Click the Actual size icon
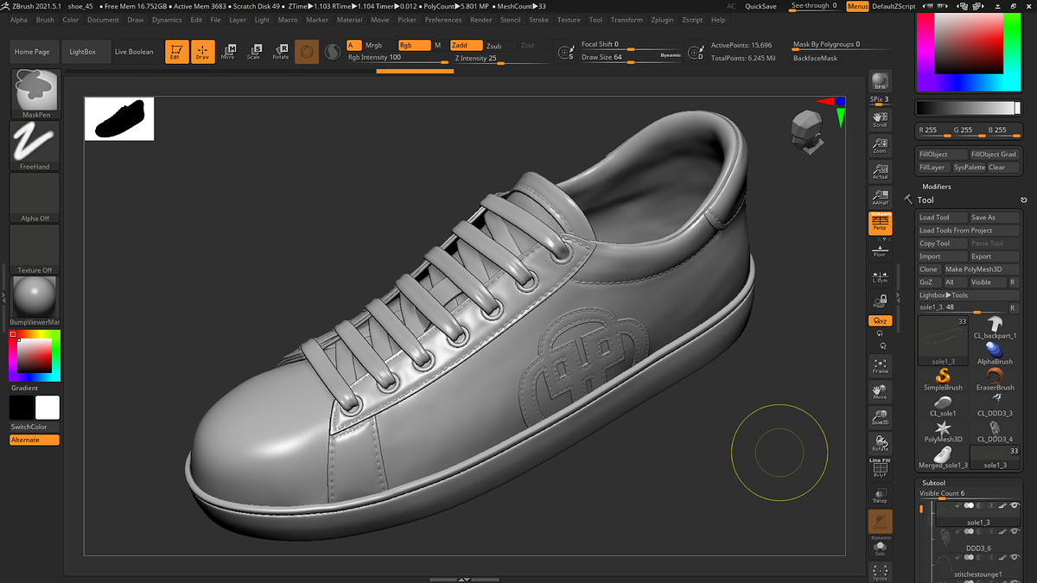The width and height of the screenshot is (1037, 583). tap(880, 170)
